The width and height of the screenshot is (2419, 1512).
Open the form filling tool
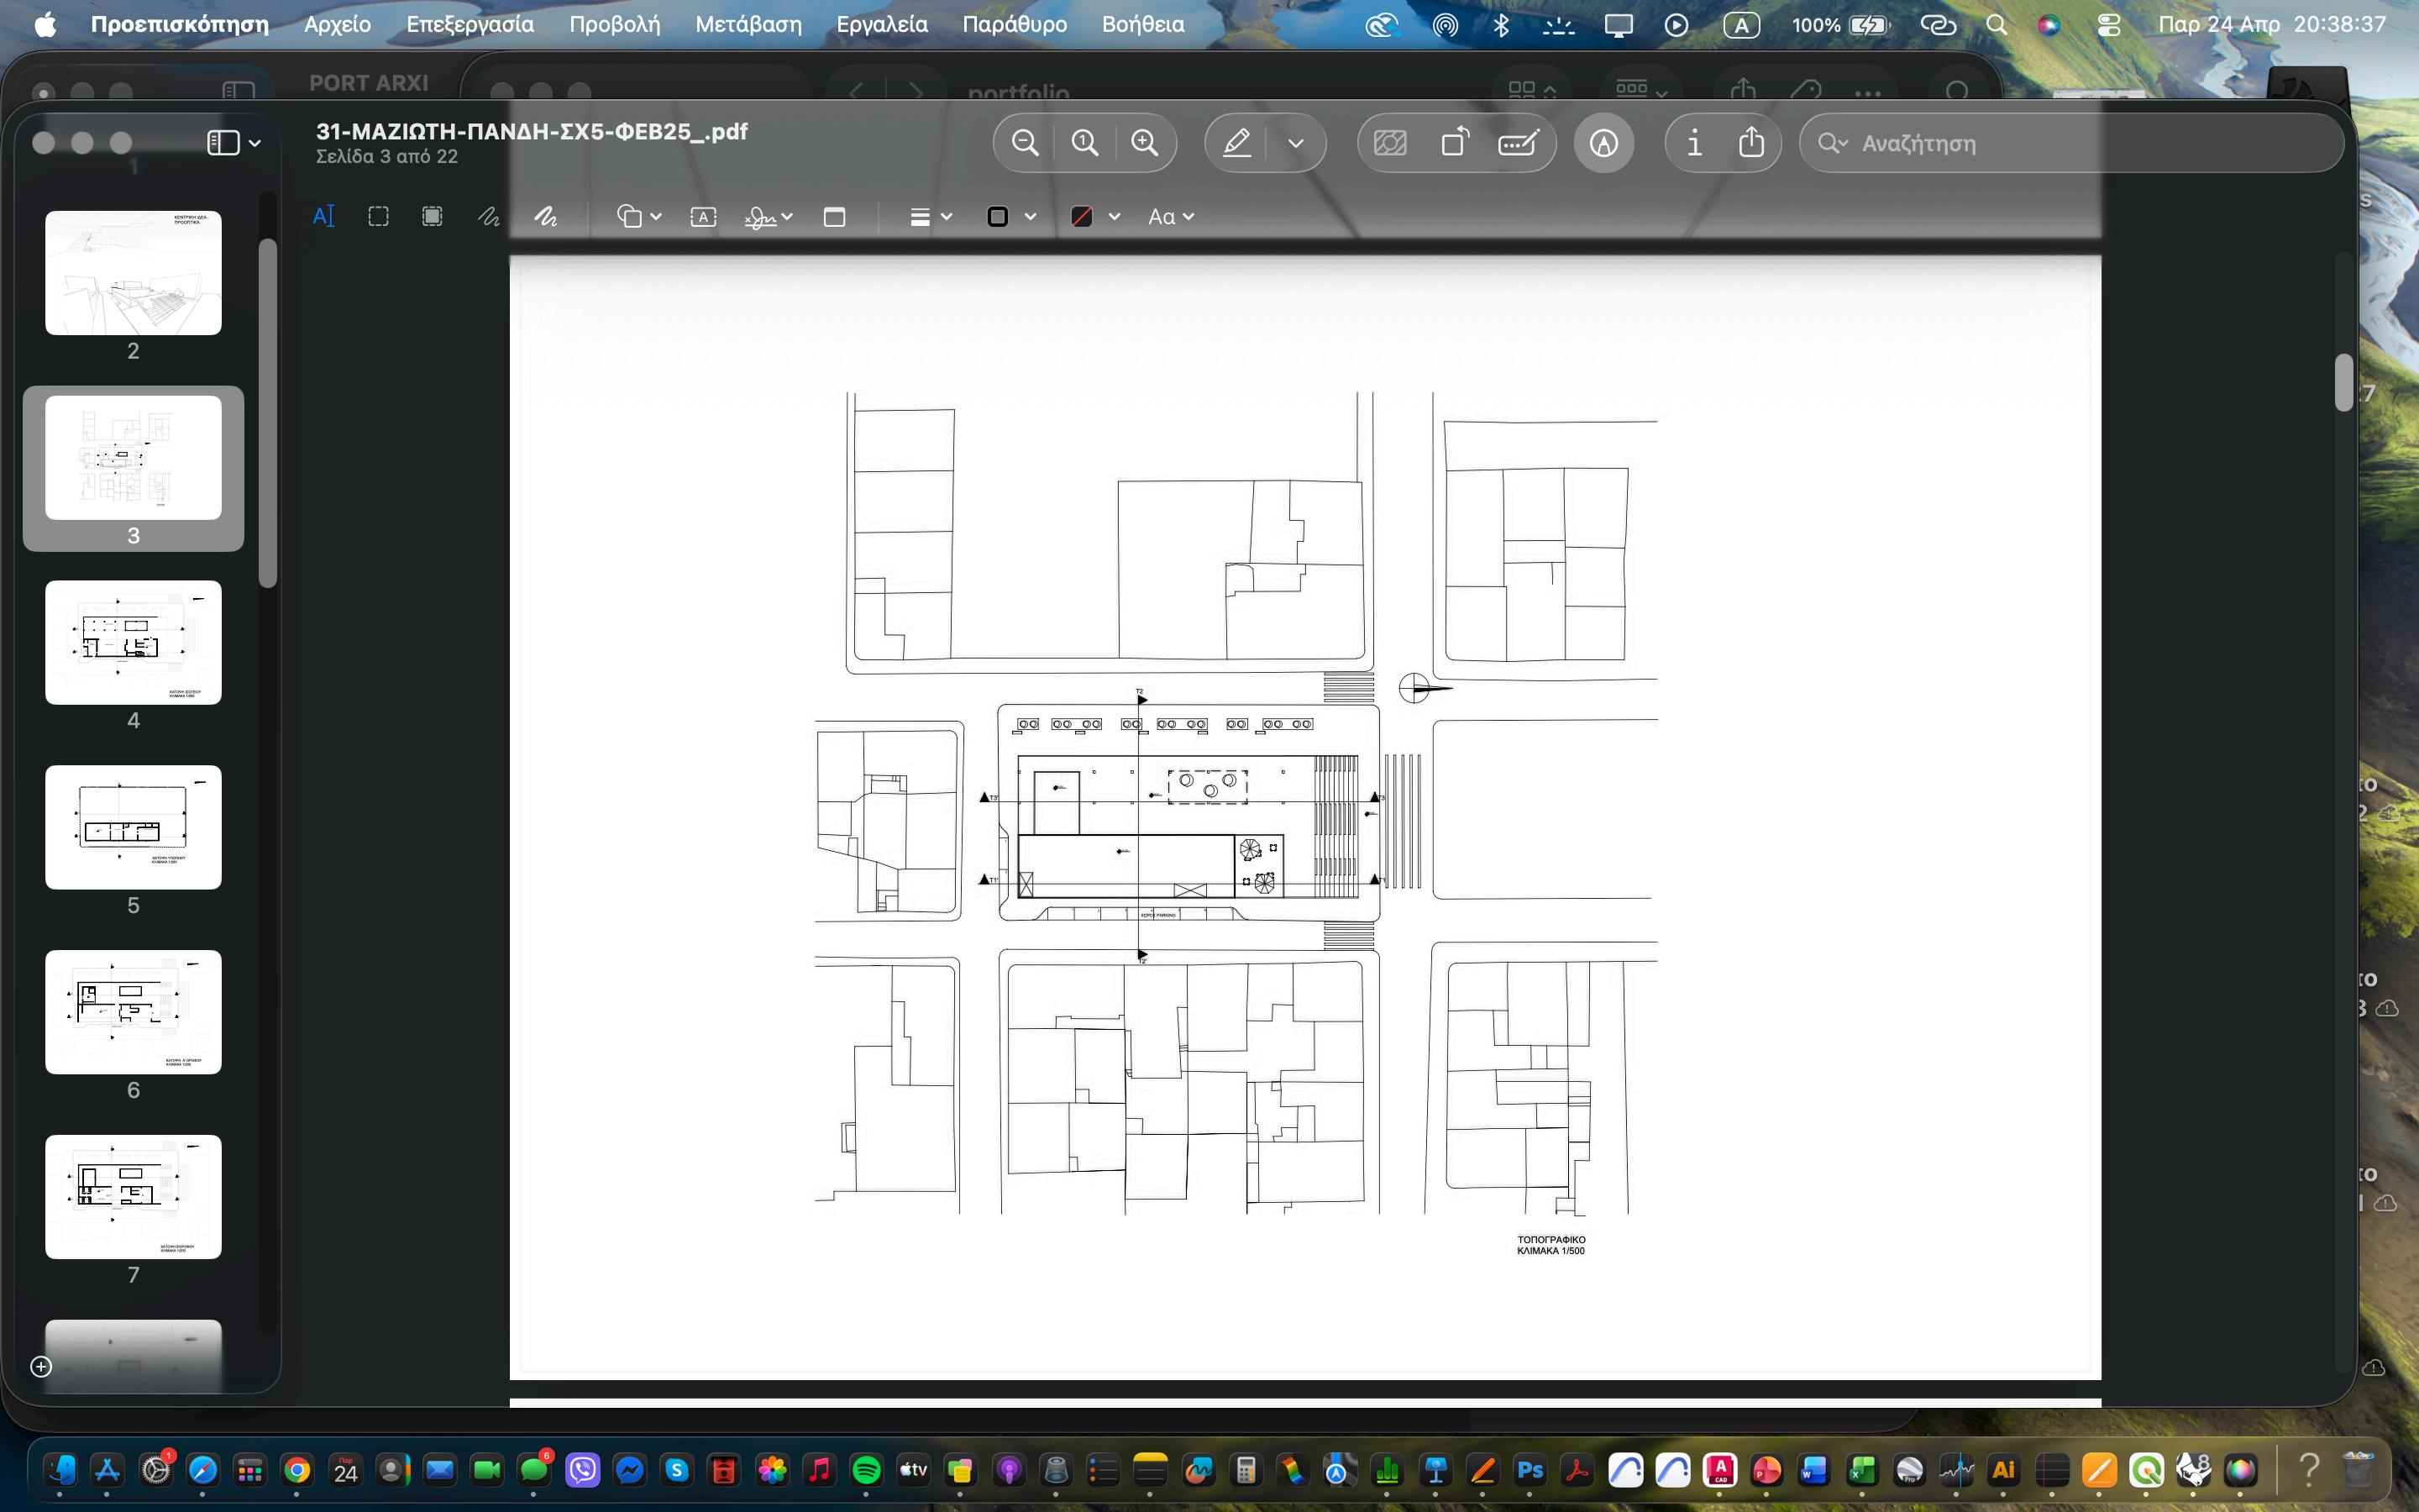point(1519,143)
